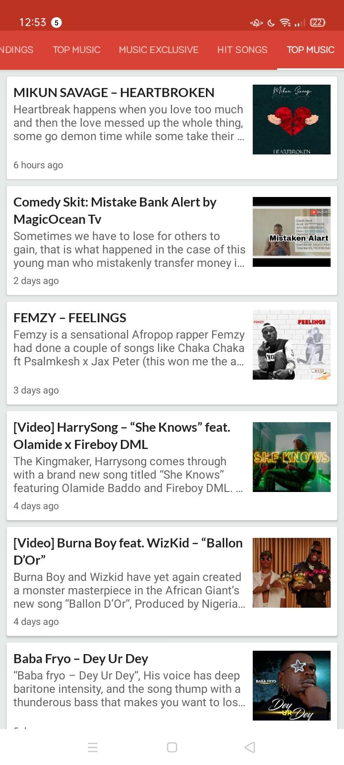Switch to the MUSIC EXCLUSIVE tab
344x765 pixels.
point(159,50)
